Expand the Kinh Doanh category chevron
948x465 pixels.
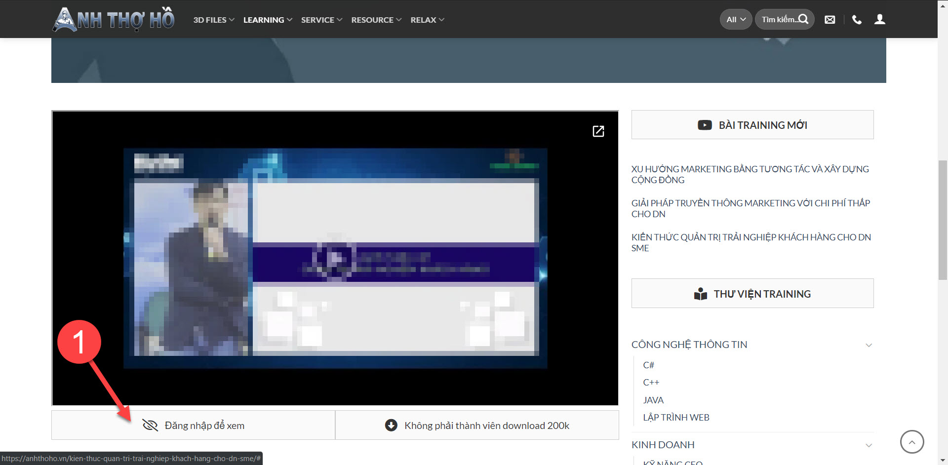point(869,445)
